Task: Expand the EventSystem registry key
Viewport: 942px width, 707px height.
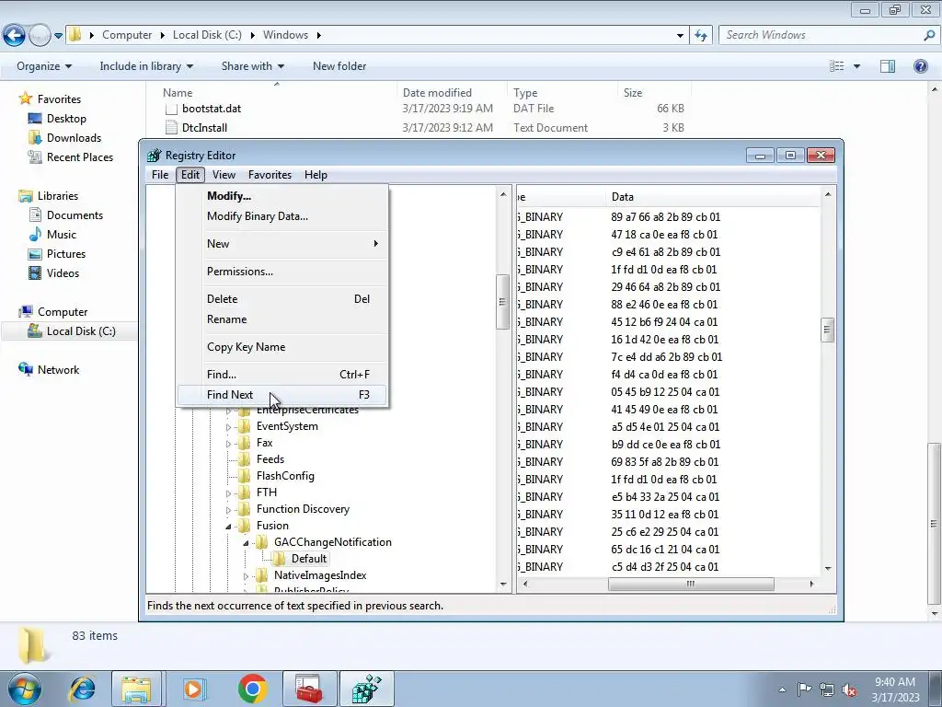Action: tap(228, 427)
